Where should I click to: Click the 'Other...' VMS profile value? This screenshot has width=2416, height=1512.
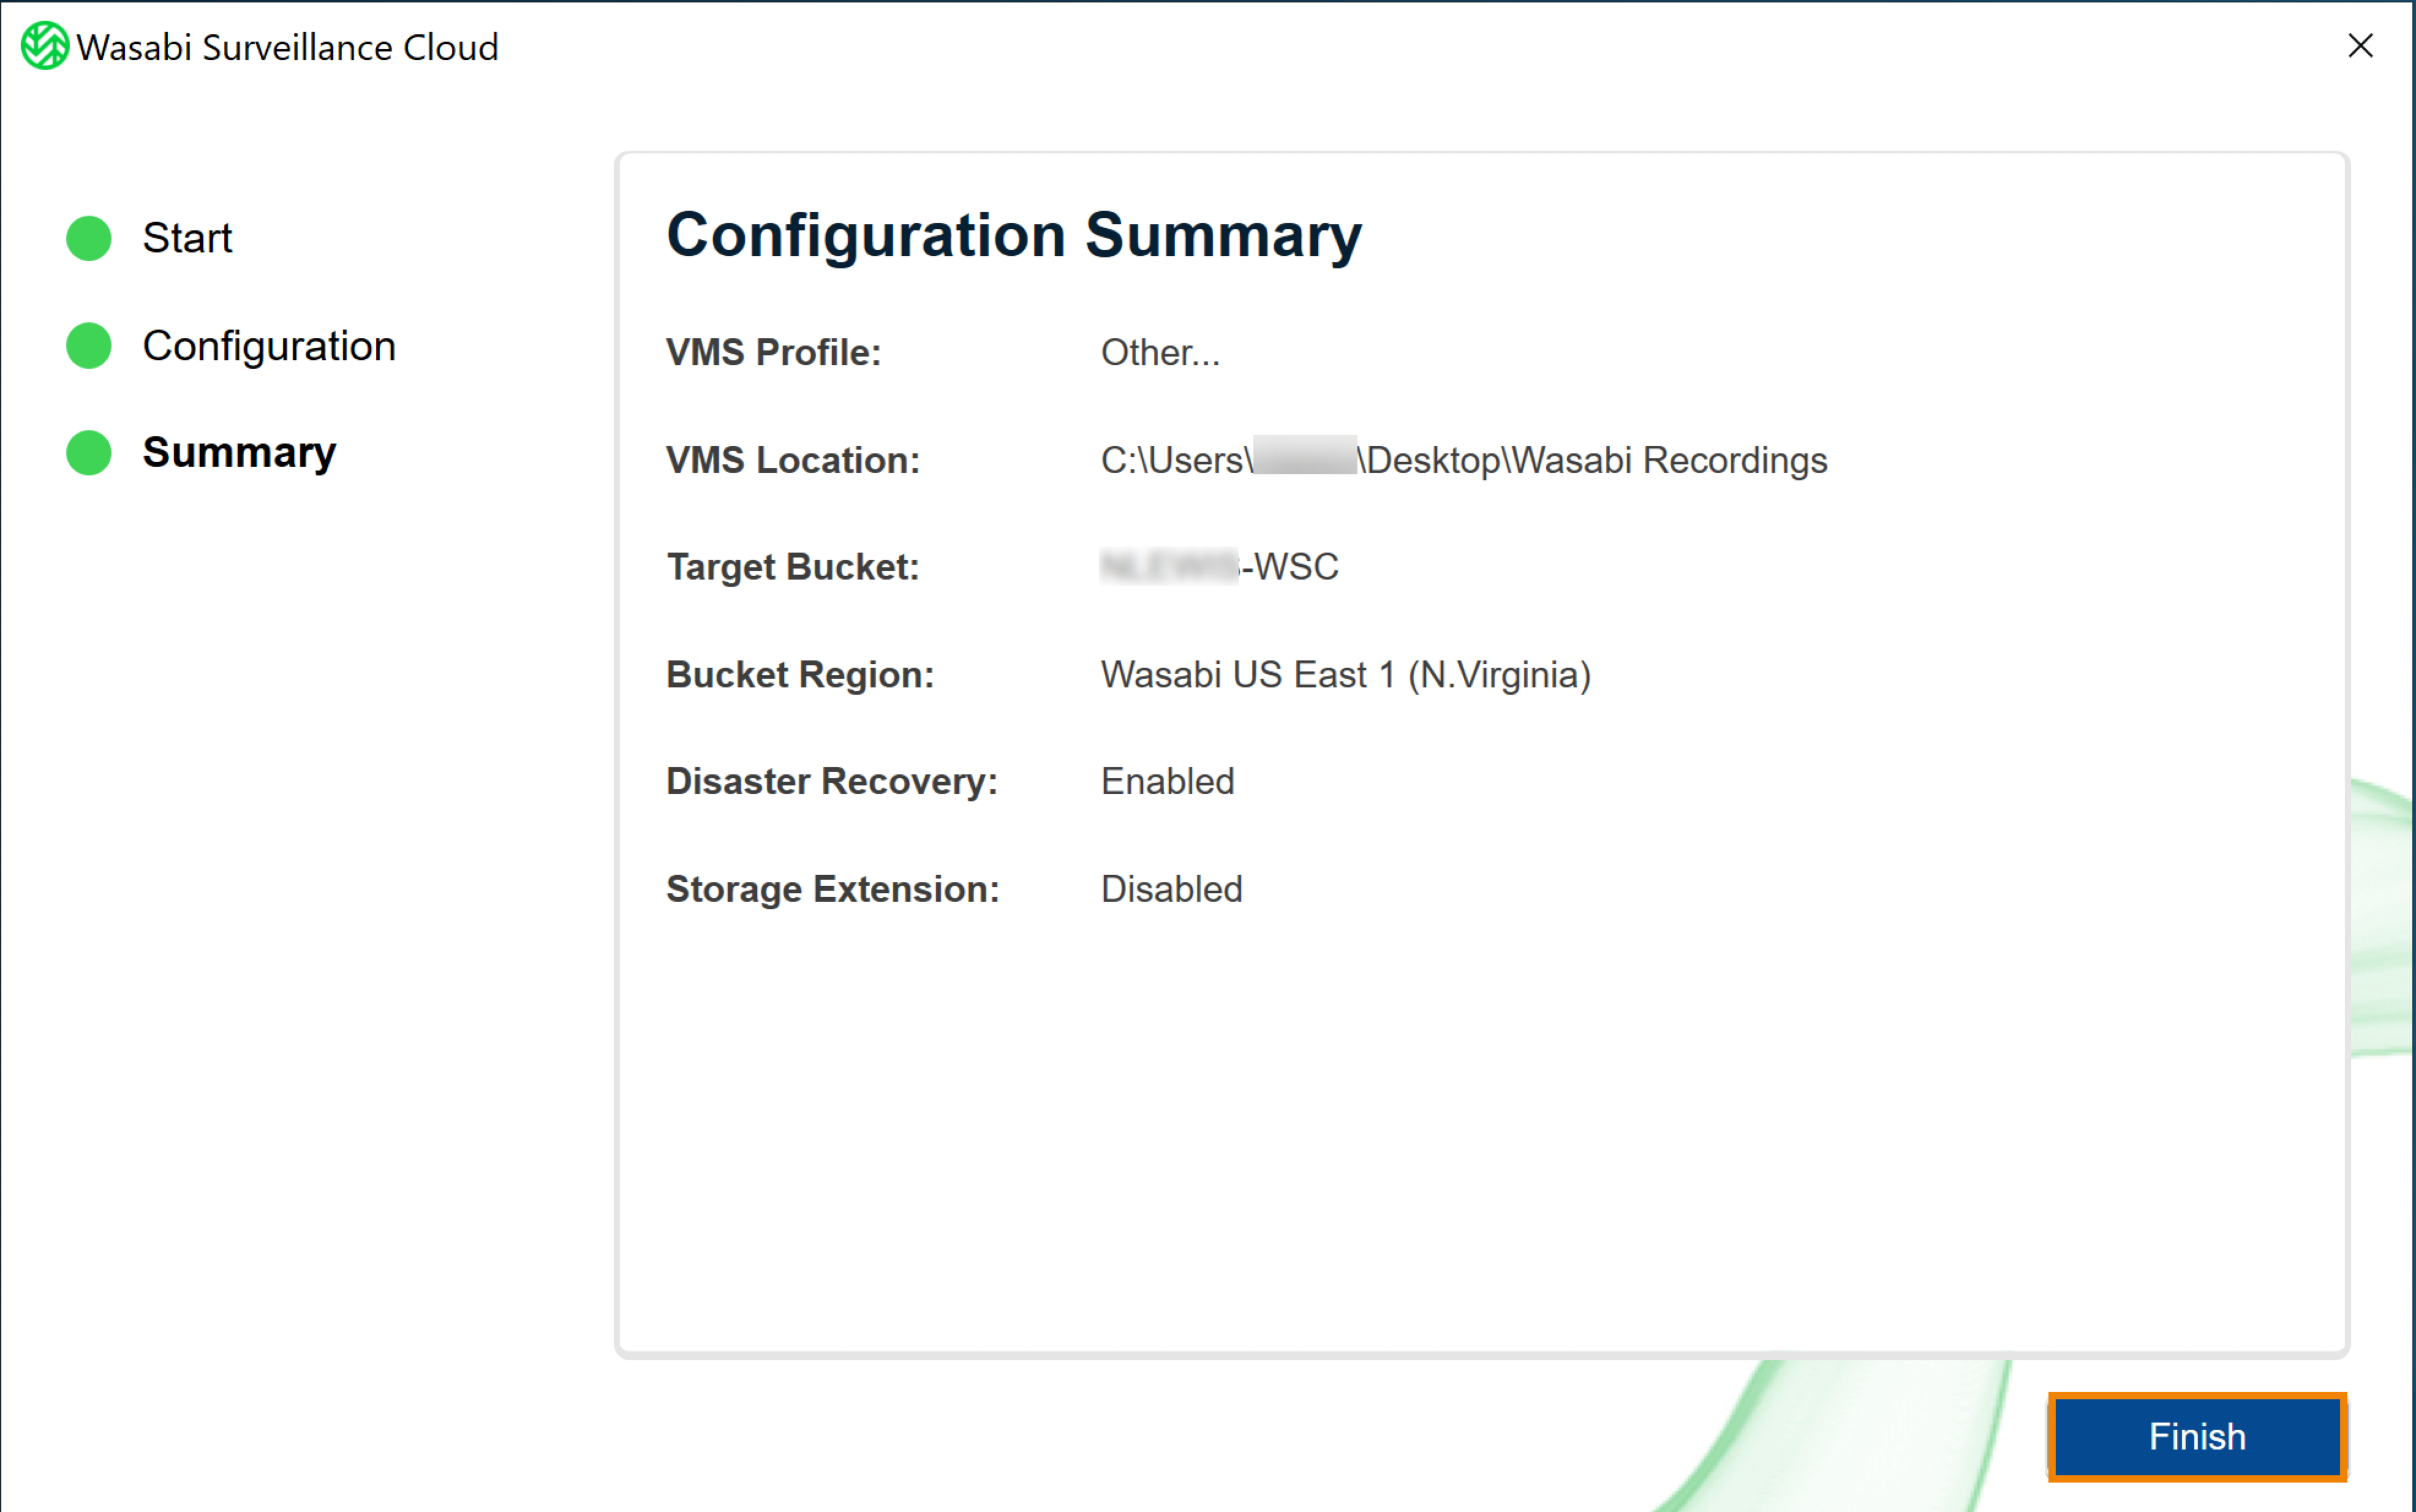[1161, 353]
